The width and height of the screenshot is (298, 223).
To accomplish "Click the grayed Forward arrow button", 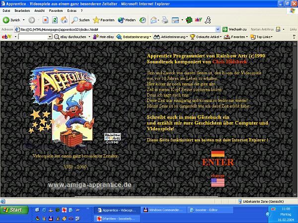I will 32,20.
